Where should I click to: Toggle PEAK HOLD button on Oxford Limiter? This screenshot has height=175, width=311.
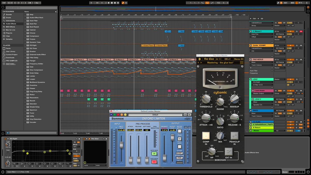(x=179, y=147)
